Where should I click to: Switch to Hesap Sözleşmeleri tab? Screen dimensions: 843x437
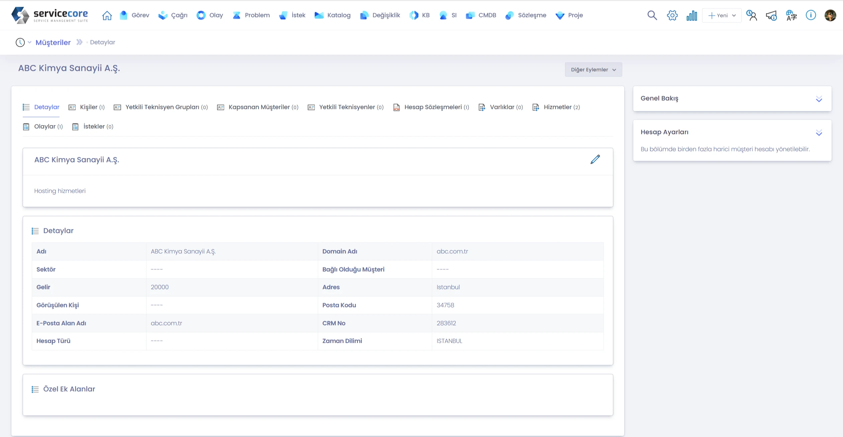point(431,107)
